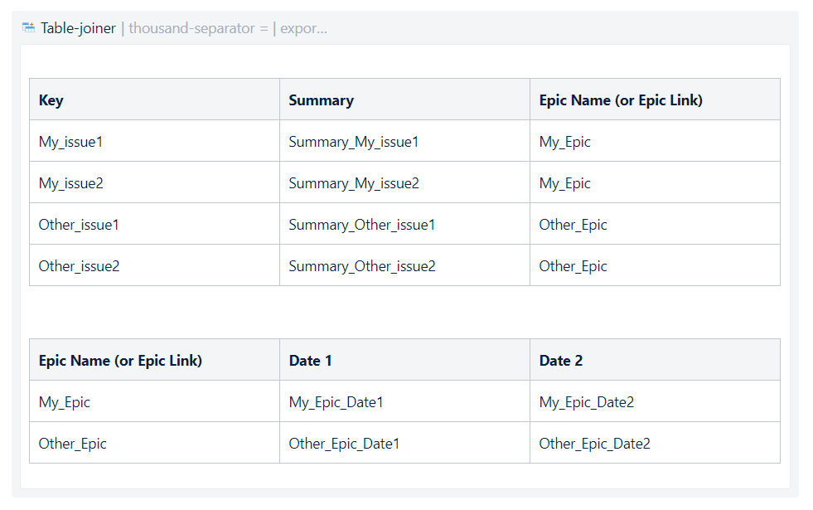This screenshot has width=813, height=510.
Task: Click the Table-joiner macro icon
Action: (x=27, y=27)
